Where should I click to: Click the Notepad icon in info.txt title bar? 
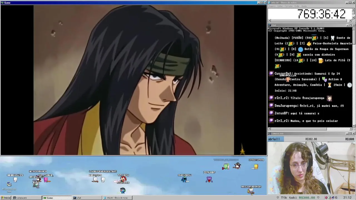point(269,2)
